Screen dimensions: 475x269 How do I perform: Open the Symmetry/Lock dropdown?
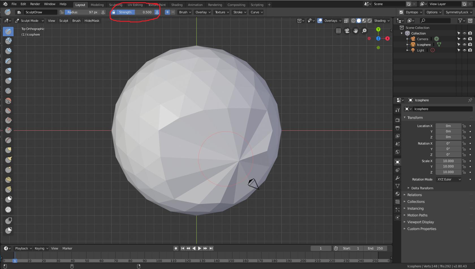tap(458, 12)
